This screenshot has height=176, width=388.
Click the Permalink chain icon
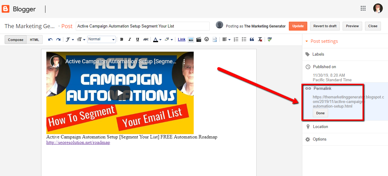[x=308, y=88]
